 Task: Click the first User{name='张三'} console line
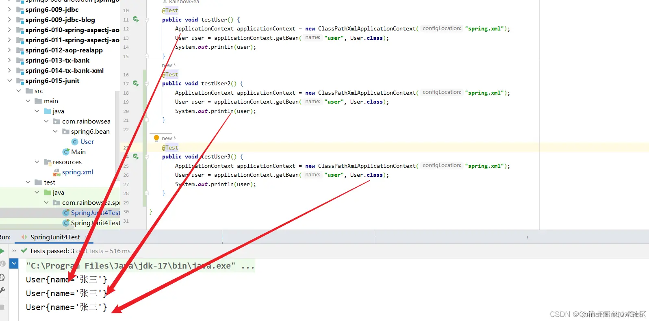tap(67, 280)
